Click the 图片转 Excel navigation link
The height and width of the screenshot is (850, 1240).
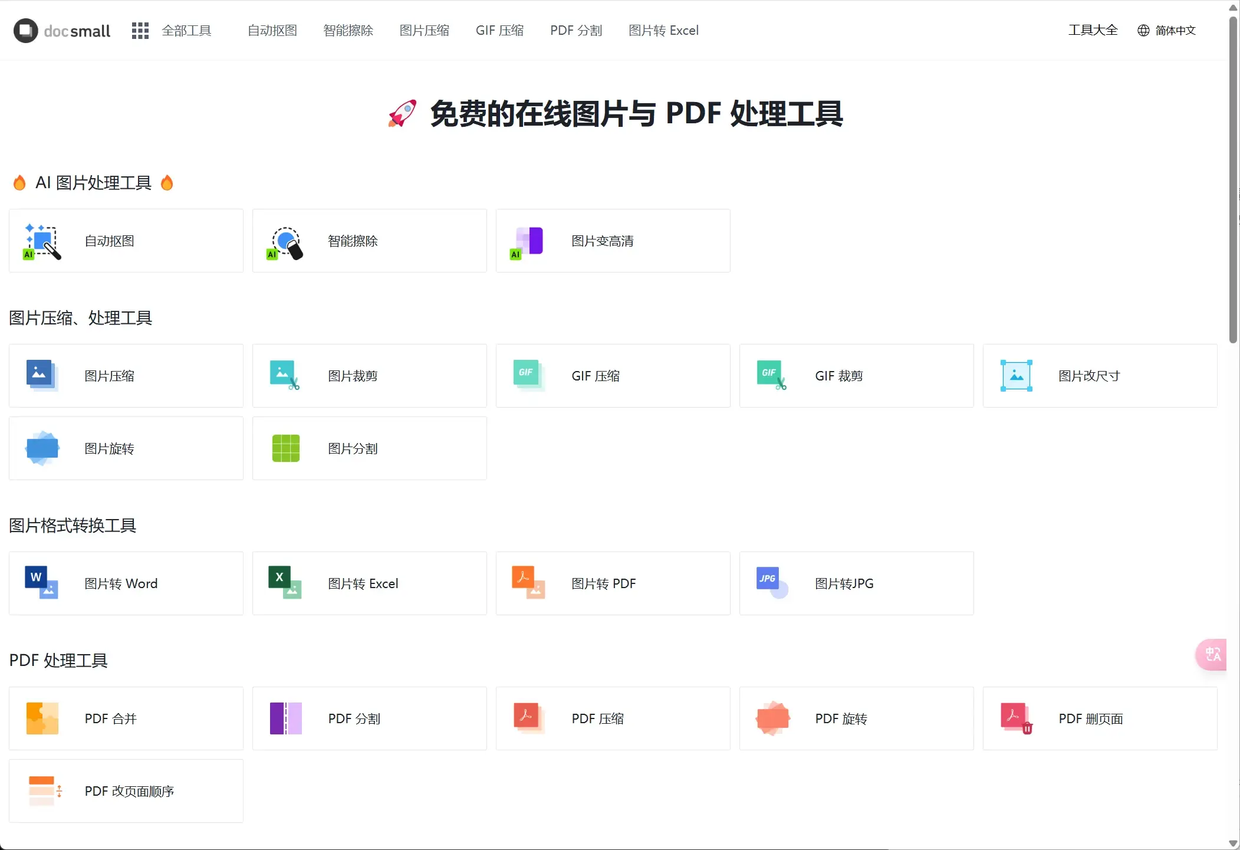663,31
